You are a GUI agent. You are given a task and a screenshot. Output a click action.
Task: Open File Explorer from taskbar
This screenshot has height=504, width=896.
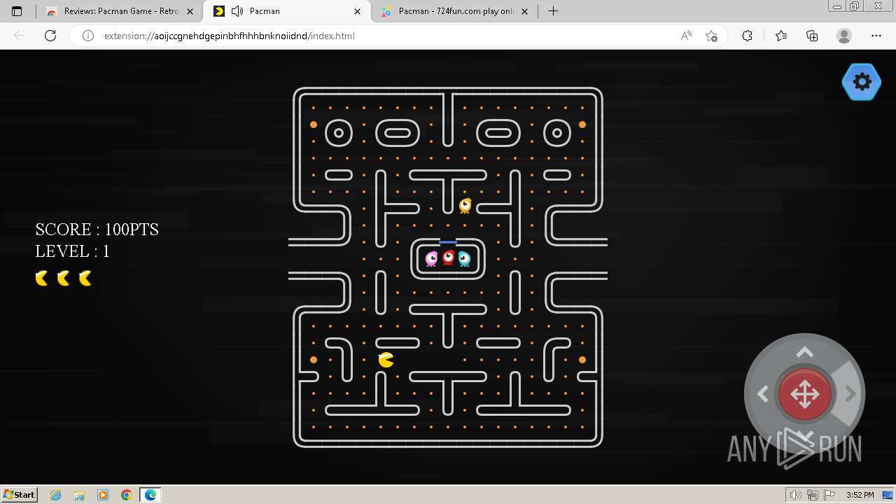click(79, 495)
